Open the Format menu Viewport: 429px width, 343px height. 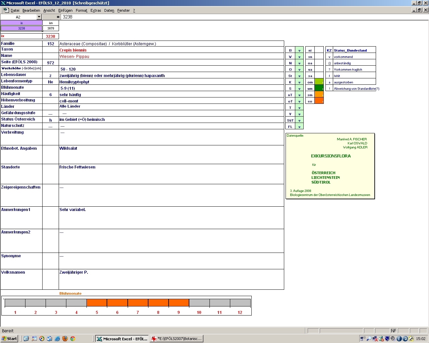click(x=81, y=10)
